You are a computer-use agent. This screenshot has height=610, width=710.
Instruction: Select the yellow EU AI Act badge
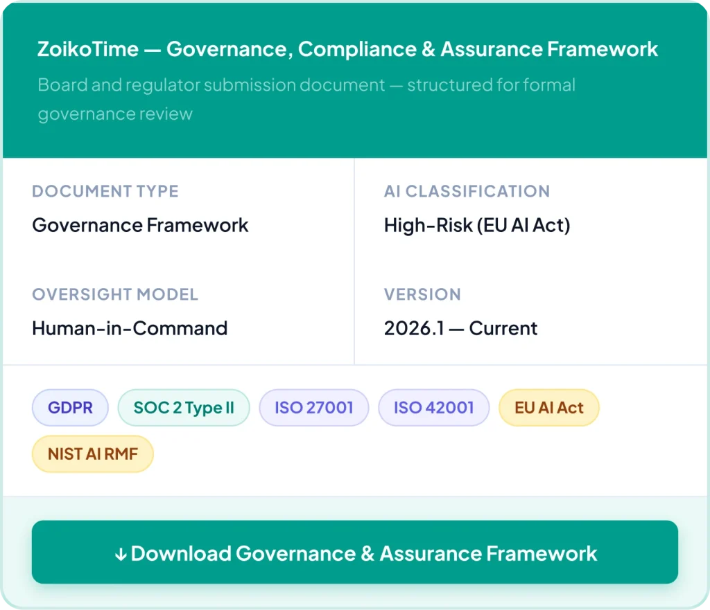pos(548,408)
